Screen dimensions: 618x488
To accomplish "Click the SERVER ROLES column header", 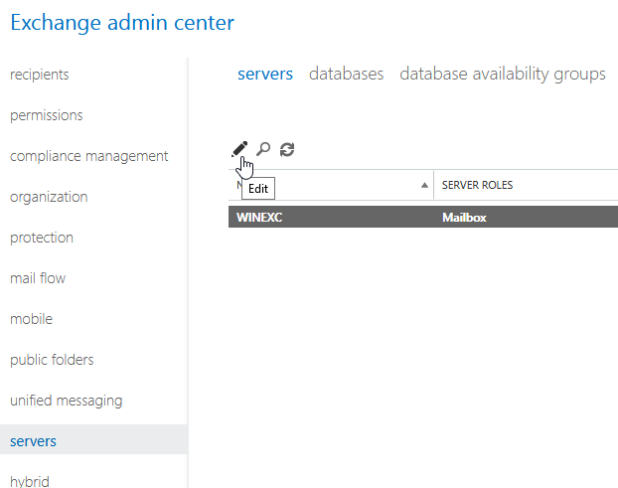I will pyautogui.click(x=477, y=185).
